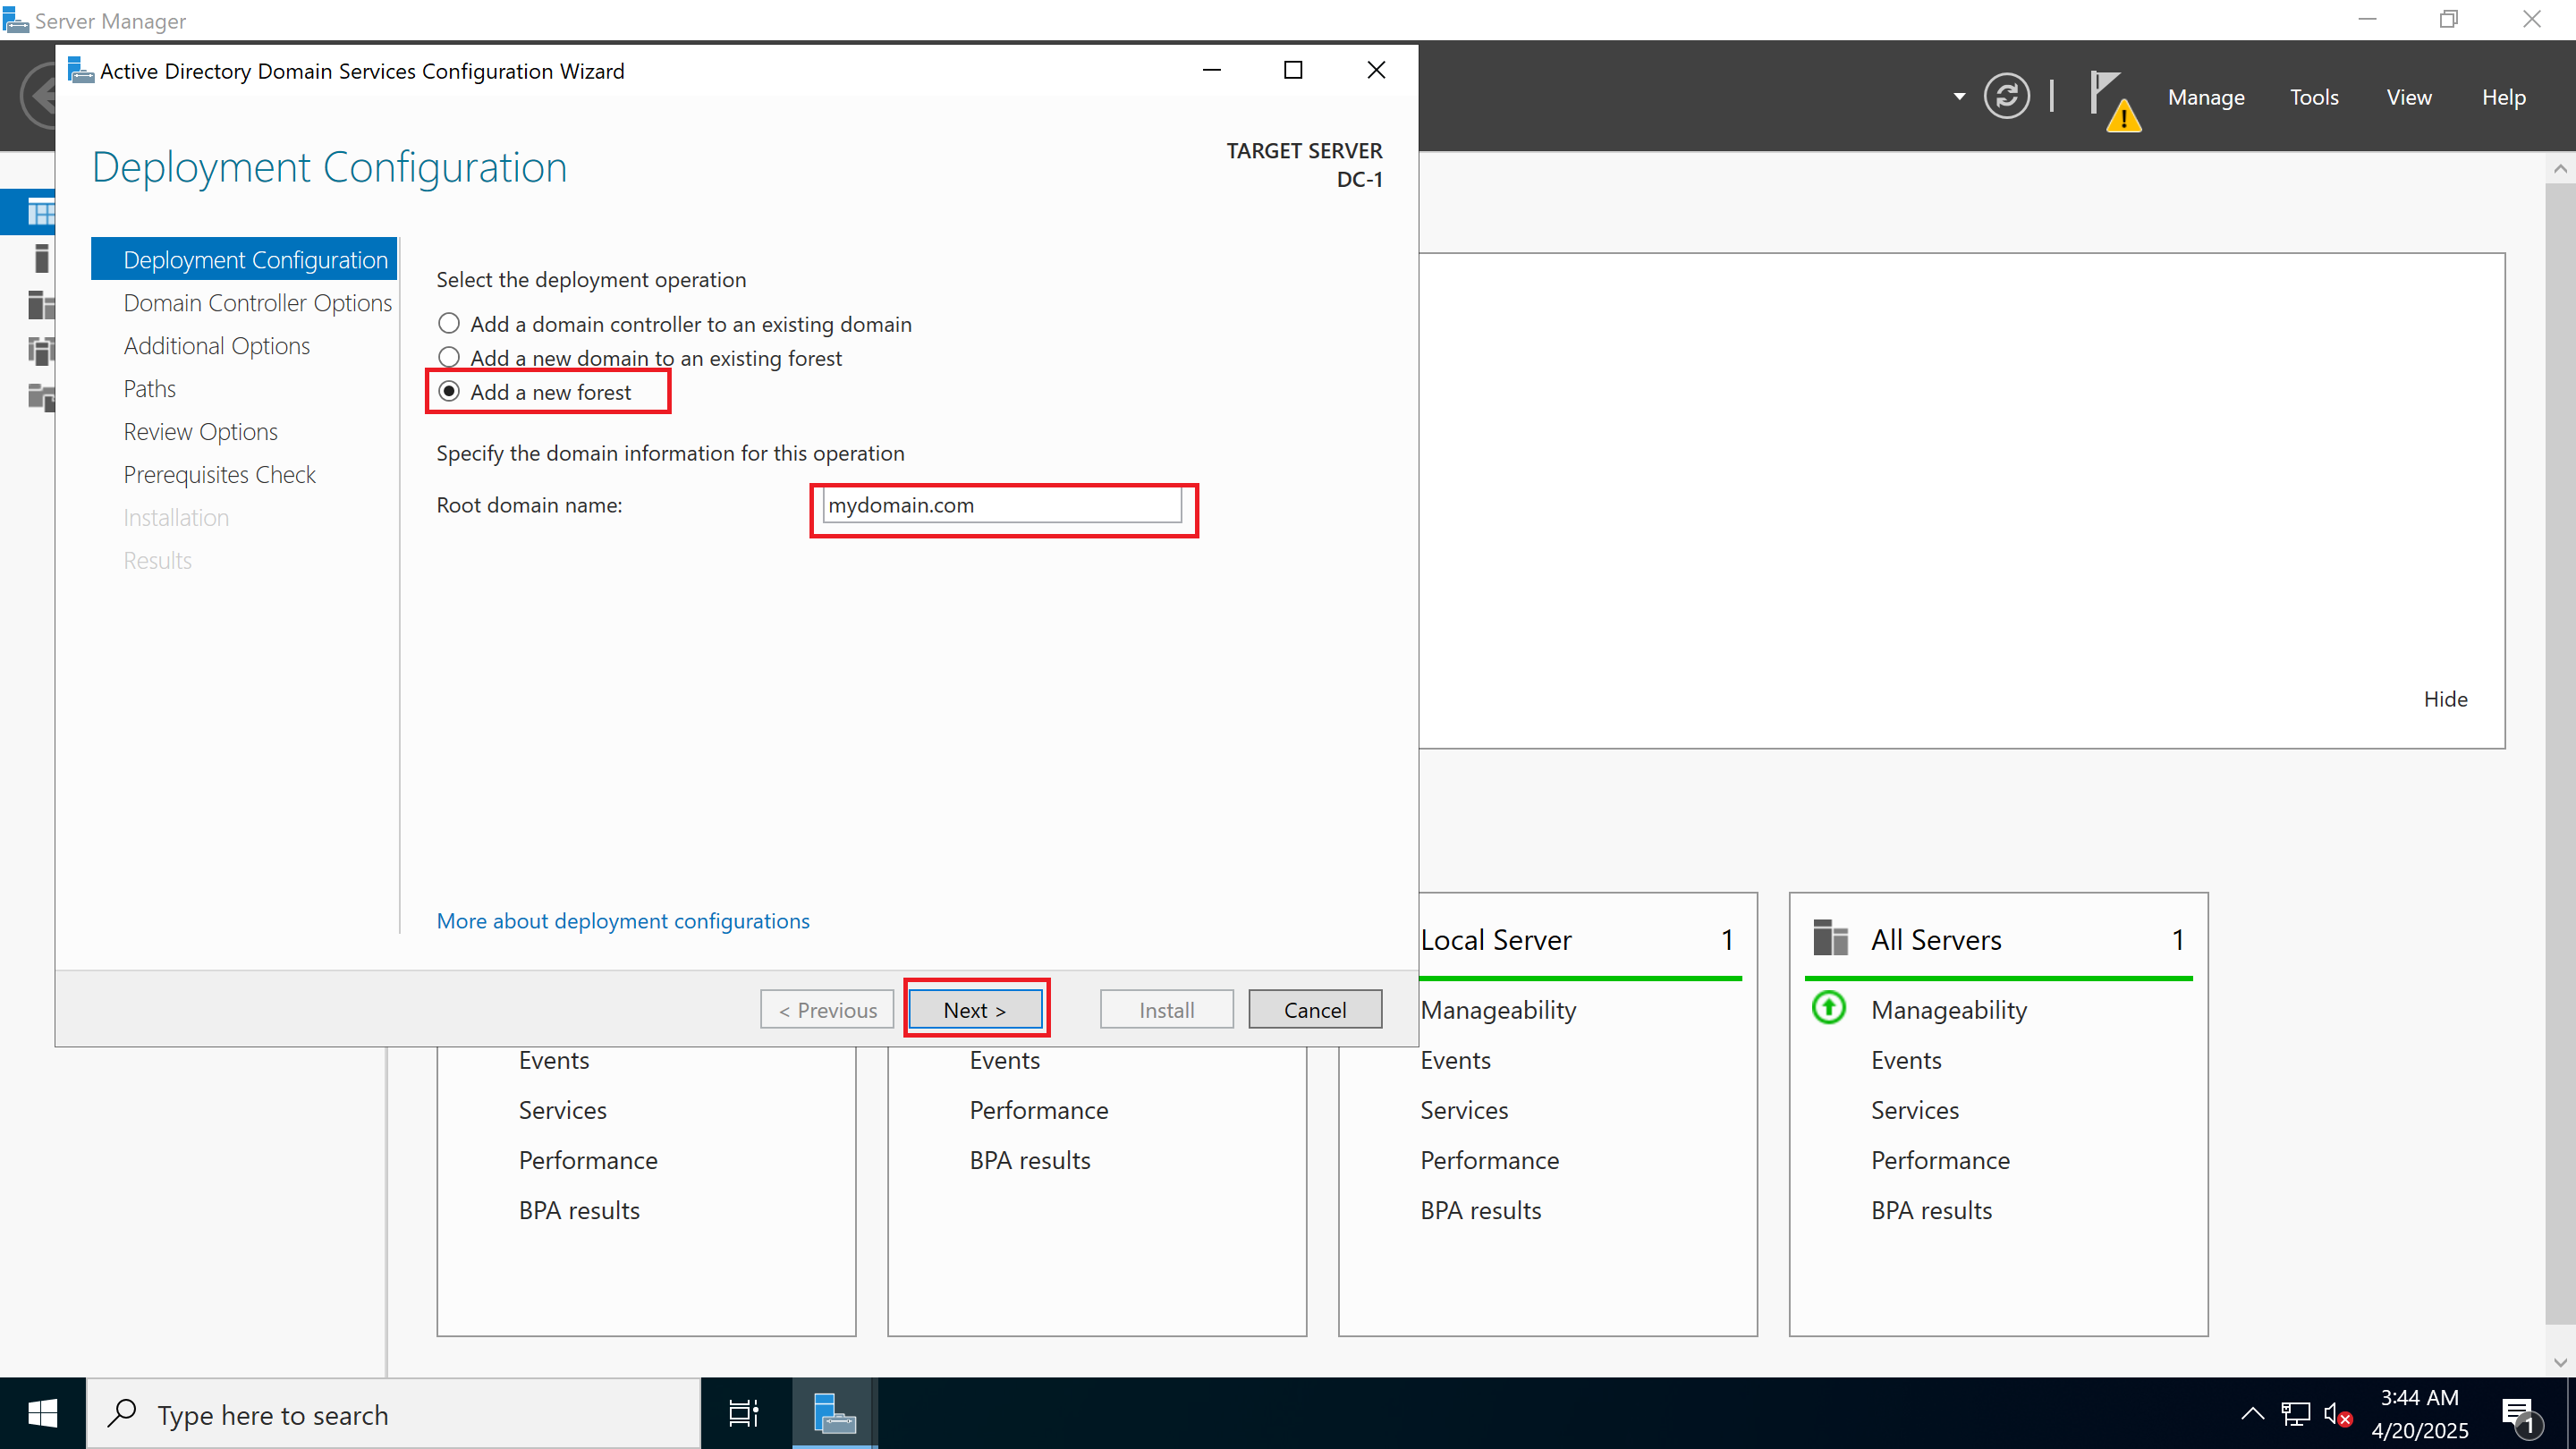Maximize the configuration wizard window
Screen dimensions: 2576x1449
pyautogui.click(x=1293, y=70)
